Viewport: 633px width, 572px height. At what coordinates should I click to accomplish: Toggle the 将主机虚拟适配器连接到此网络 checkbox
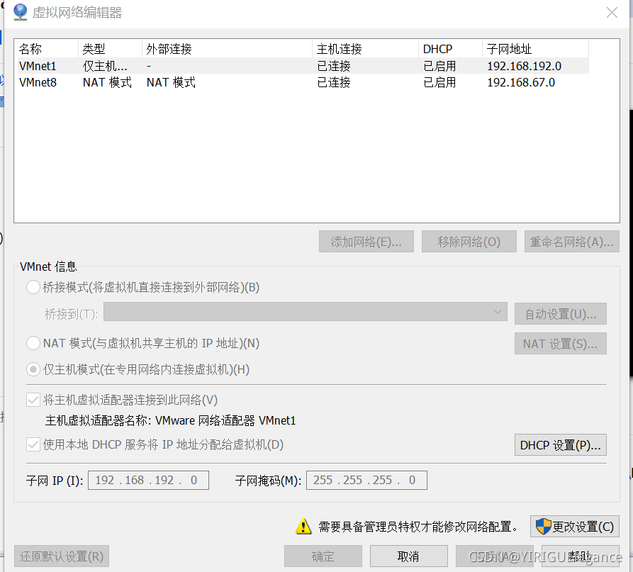(x=33, y=399)
